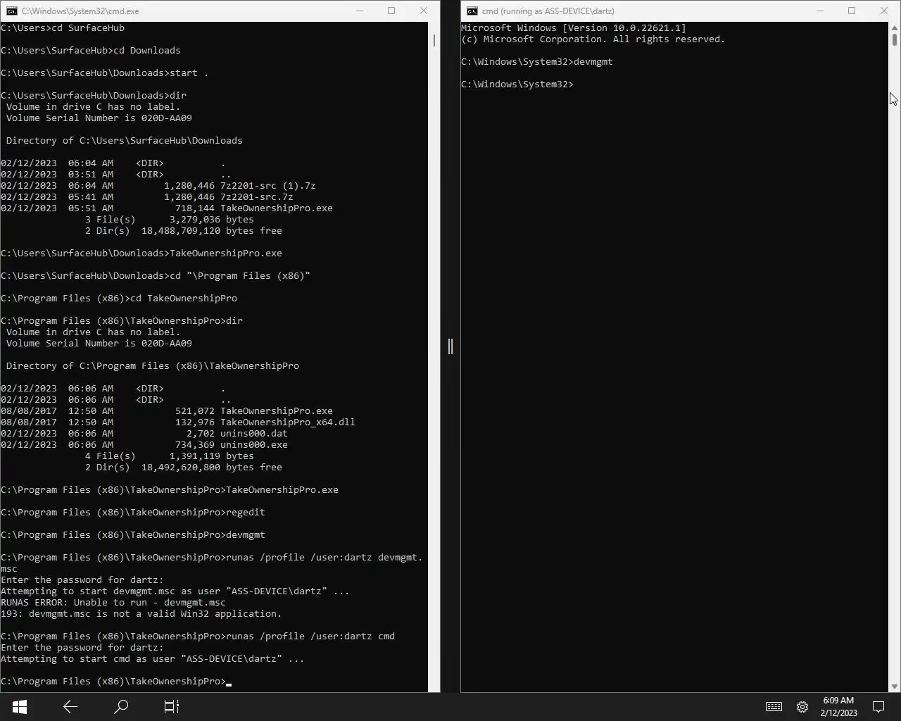Click title 'cmd (running as ASS-DEVICE\dartz)'
Image resolution: width=901 pixels, height=721 pixels.
[x=548, y=11]
